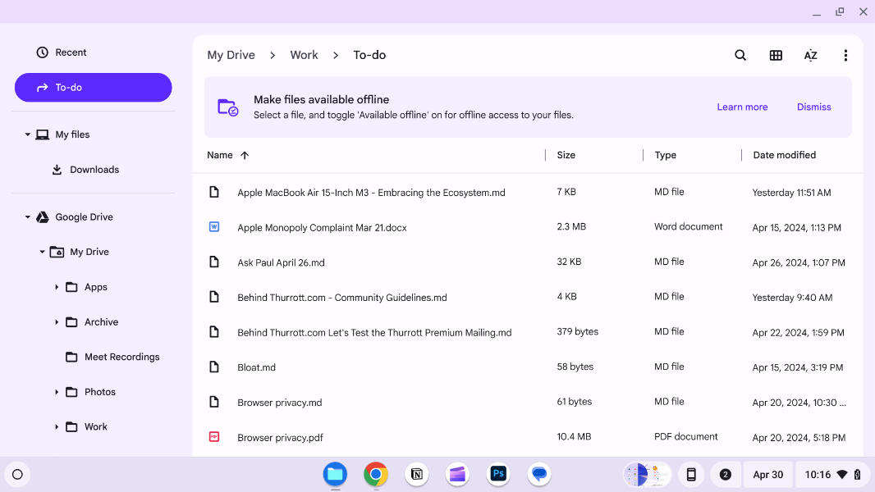
Task: Navigate to Work in the breadcrumb
Action: [x=304, y=54]
